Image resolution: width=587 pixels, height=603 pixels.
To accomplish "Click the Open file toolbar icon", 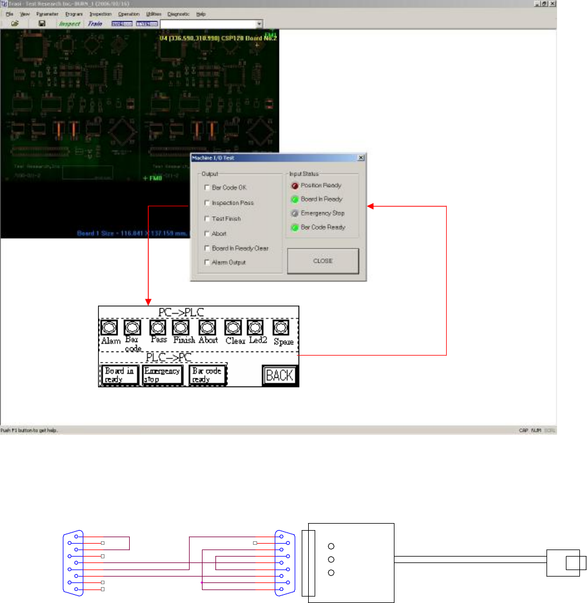I will (15, 24).
